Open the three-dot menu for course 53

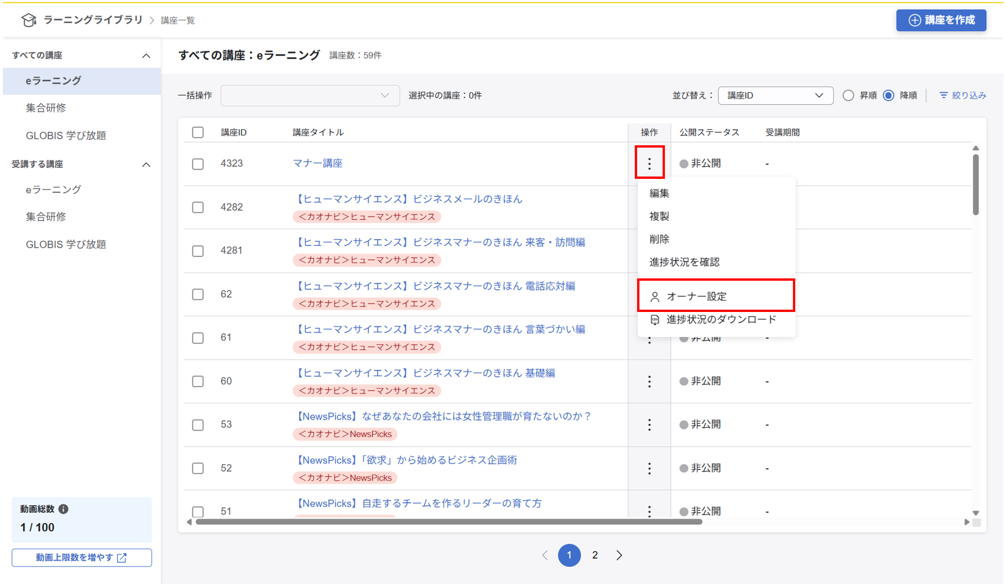coord(649,425)
